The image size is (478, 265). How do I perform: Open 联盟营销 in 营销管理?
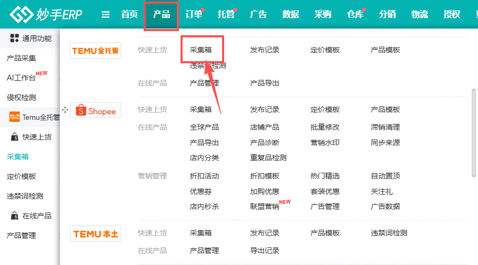(265, 206)
